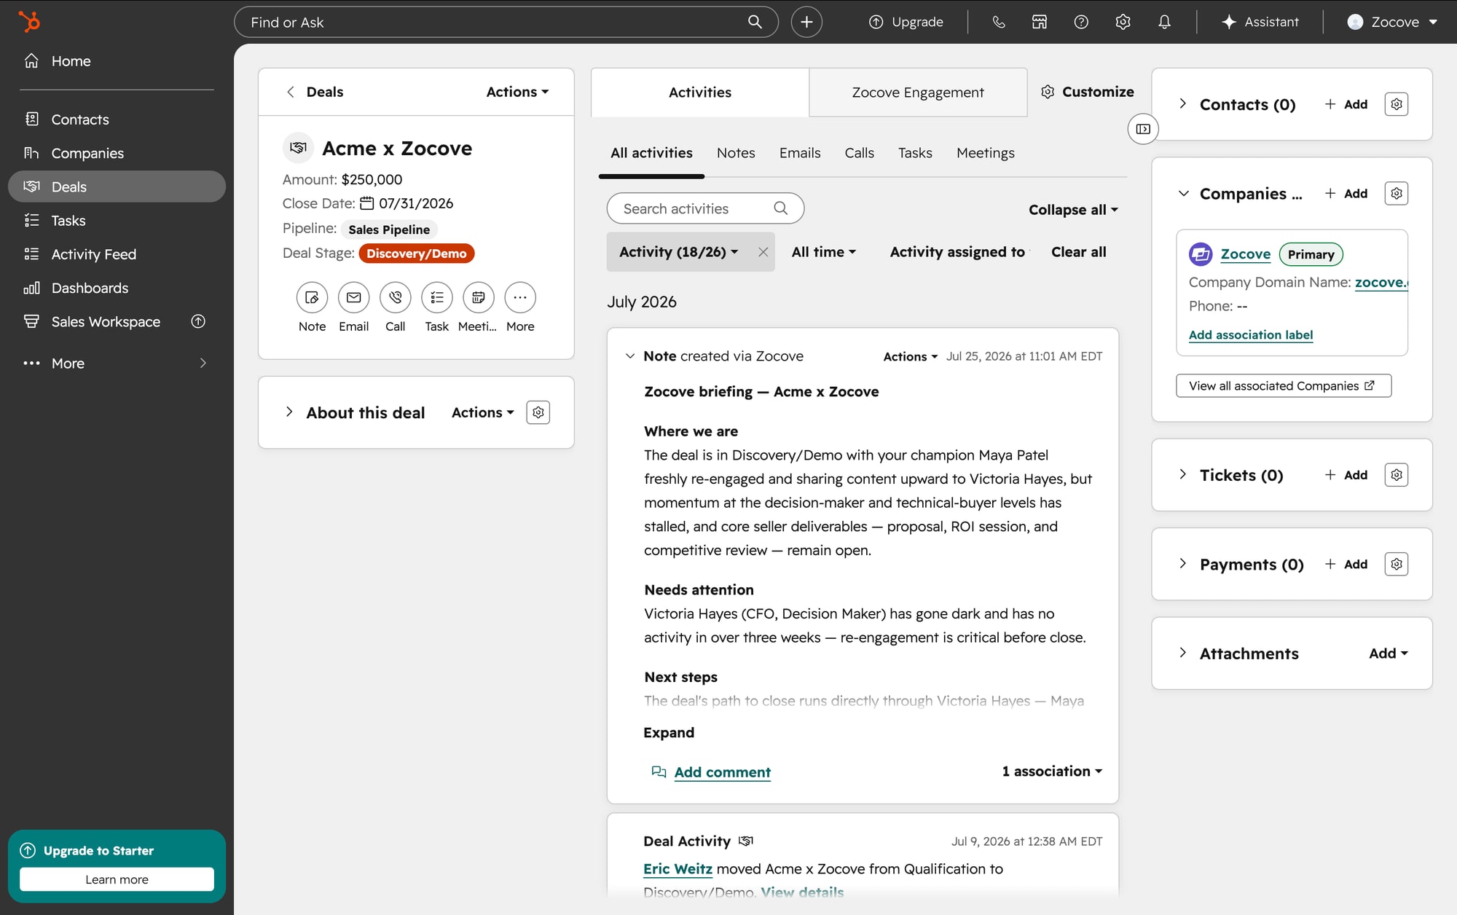
Task: Open More deal action options
Action: point(520,297)
